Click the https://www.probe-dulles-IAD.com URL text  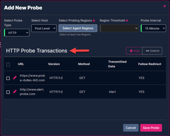pyautogui.click(x=33, y=78)
